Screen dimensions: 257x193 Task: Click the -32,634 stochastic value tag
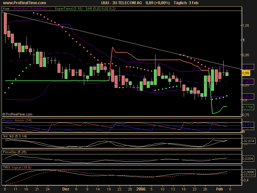point(248,141)
